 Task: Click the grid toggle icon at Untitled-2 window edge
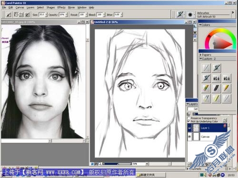pos(195,29)
